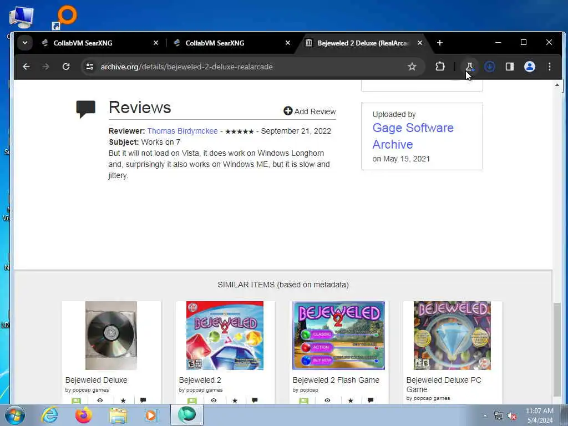Viewport: 568px width, 426px height.
Task: Click the Bejeweled Deluxe item title
Action: 96,380
